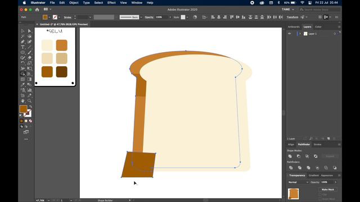Open the Window menu
This screenshot has width=360, height=202.
pyautogui.click(x=137, y=3)
